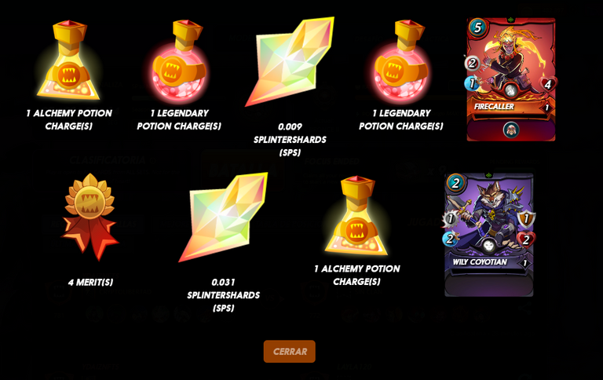Click the Firecaller ability icon at card bottom
This screenshot has width=603, height=380.
point(511,130)
